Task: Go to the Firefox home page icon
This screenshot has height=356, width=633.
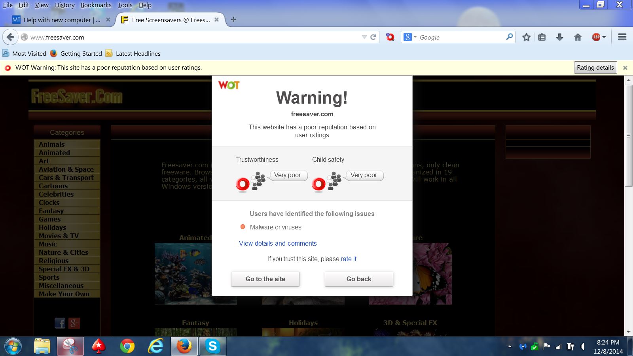Action: [578, 37]
